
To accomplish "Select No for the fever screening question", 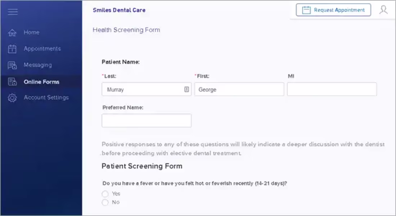I will [x=105, y=202].
